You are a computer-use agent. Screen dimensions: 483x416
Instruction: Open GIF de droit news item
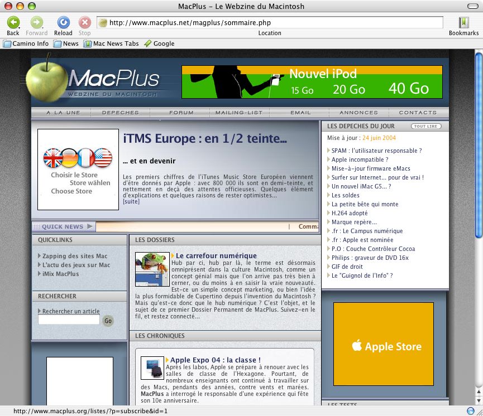(x=347, y=267)
